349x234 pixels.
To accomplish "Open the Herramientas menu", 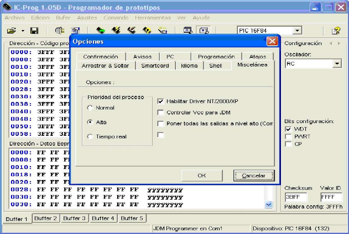I will click(x=153, y=18).
